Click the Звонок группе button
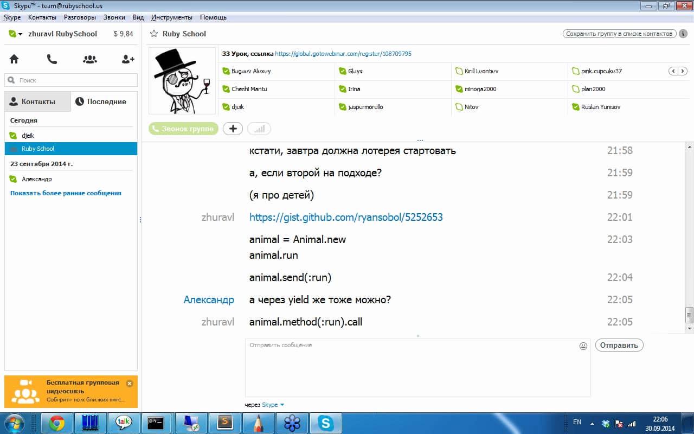This screenshot has width=694, height=434. coord(183,129)
